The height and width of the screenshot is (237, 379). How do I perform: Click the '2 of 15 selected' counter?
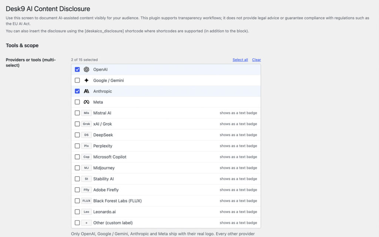[84, 60]
